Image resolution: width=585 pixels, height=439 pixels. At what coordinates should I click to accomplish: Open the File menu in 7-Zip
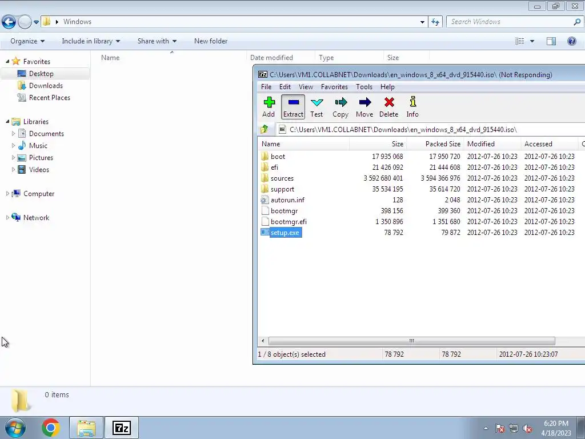(266, 87)
